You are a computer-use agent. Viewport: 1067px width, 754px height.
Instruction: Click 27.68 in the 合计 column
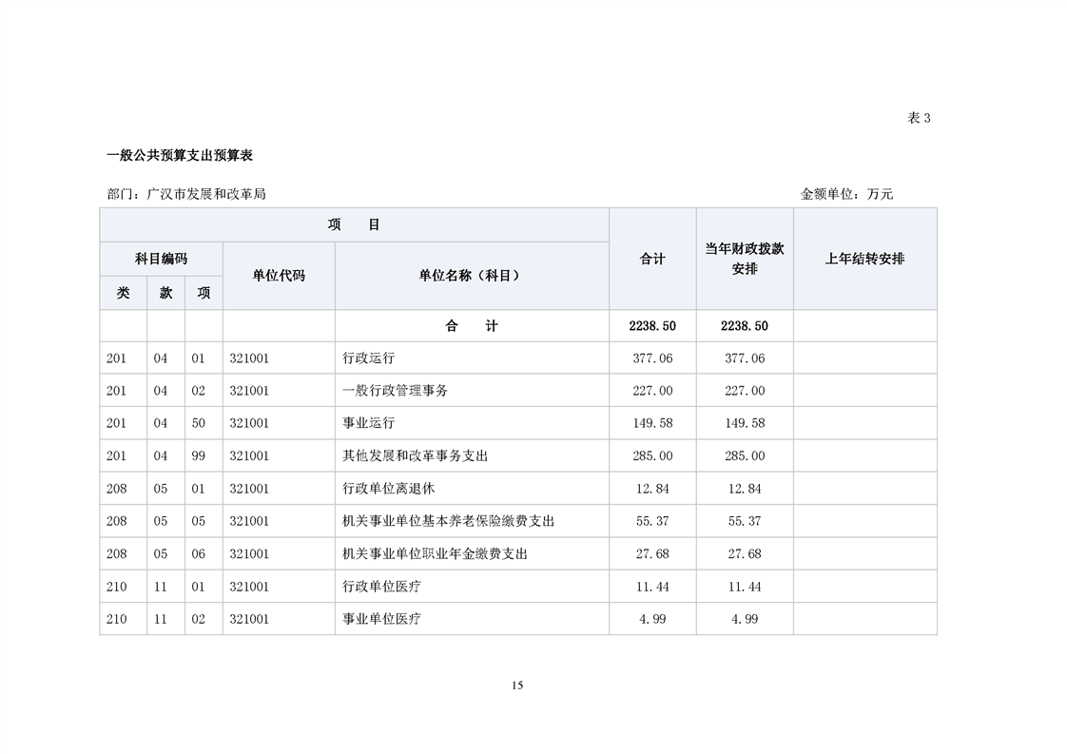[x=652, y=554]
